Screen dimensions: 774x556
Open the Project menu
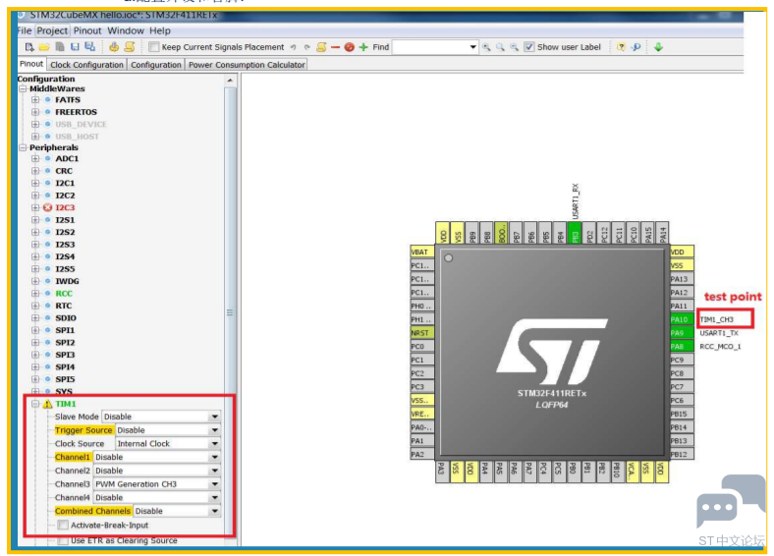click(x=52, y=30)
